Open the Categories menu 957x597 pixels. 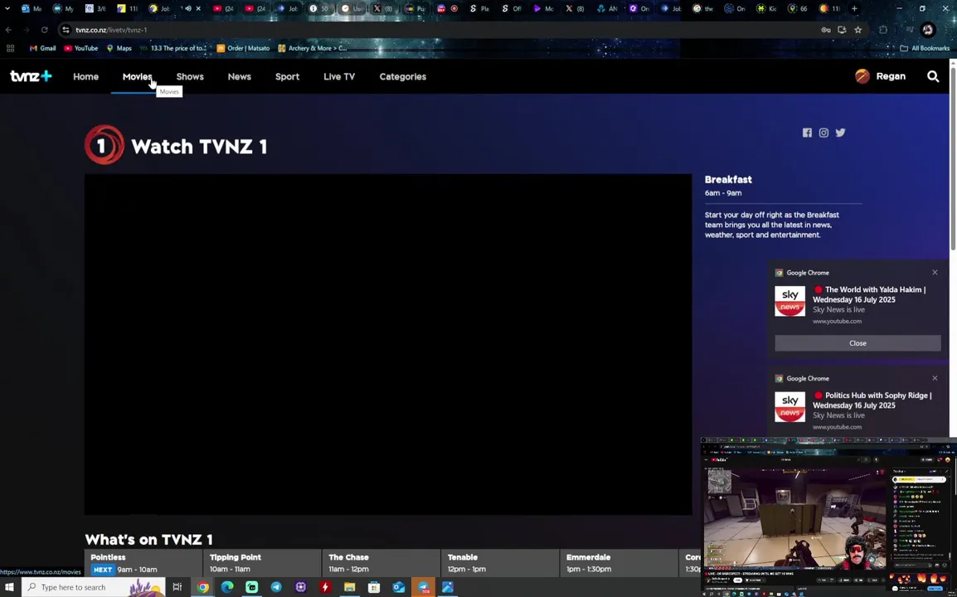tap(403, 77)
